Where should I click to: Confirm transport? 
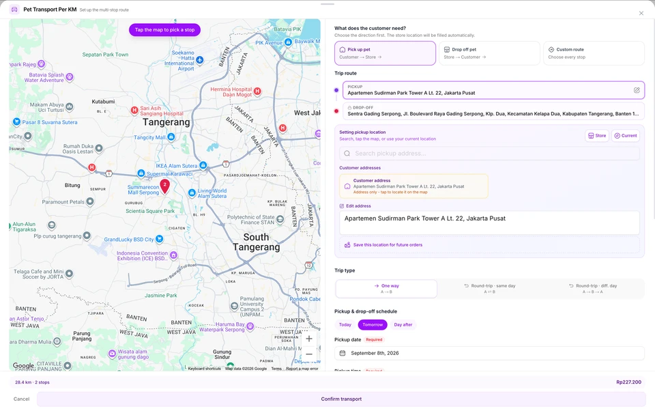pyautogui.click(x=341, y=399)
